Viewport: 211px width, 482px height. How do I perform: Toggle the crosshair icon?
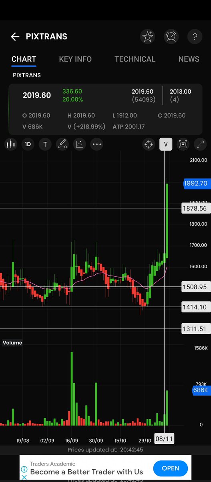point(149,144)
